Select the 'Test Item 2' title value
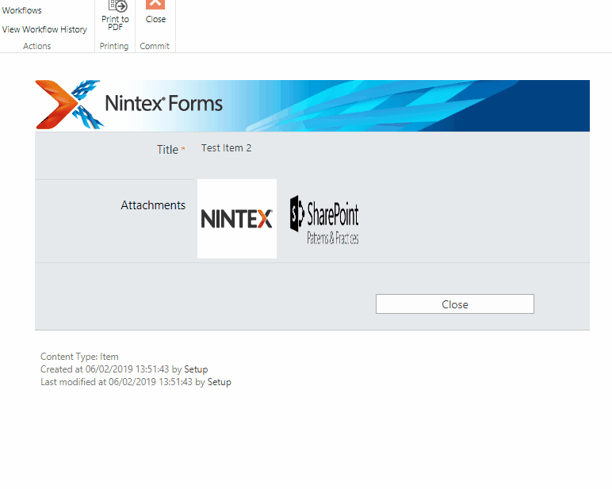612x489 pixels. point(227,148)
